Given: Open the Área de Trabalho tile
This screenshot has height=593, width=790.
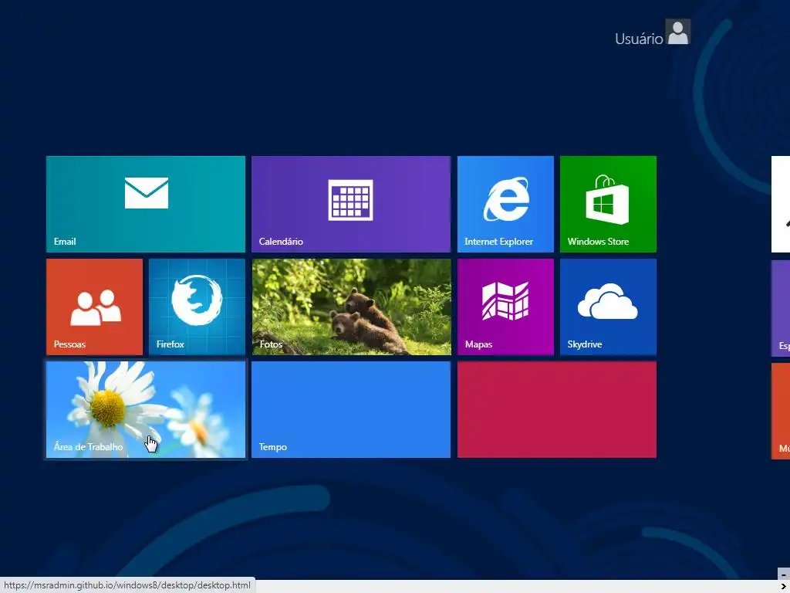Looking at the screenshot, I should (146, 410).
